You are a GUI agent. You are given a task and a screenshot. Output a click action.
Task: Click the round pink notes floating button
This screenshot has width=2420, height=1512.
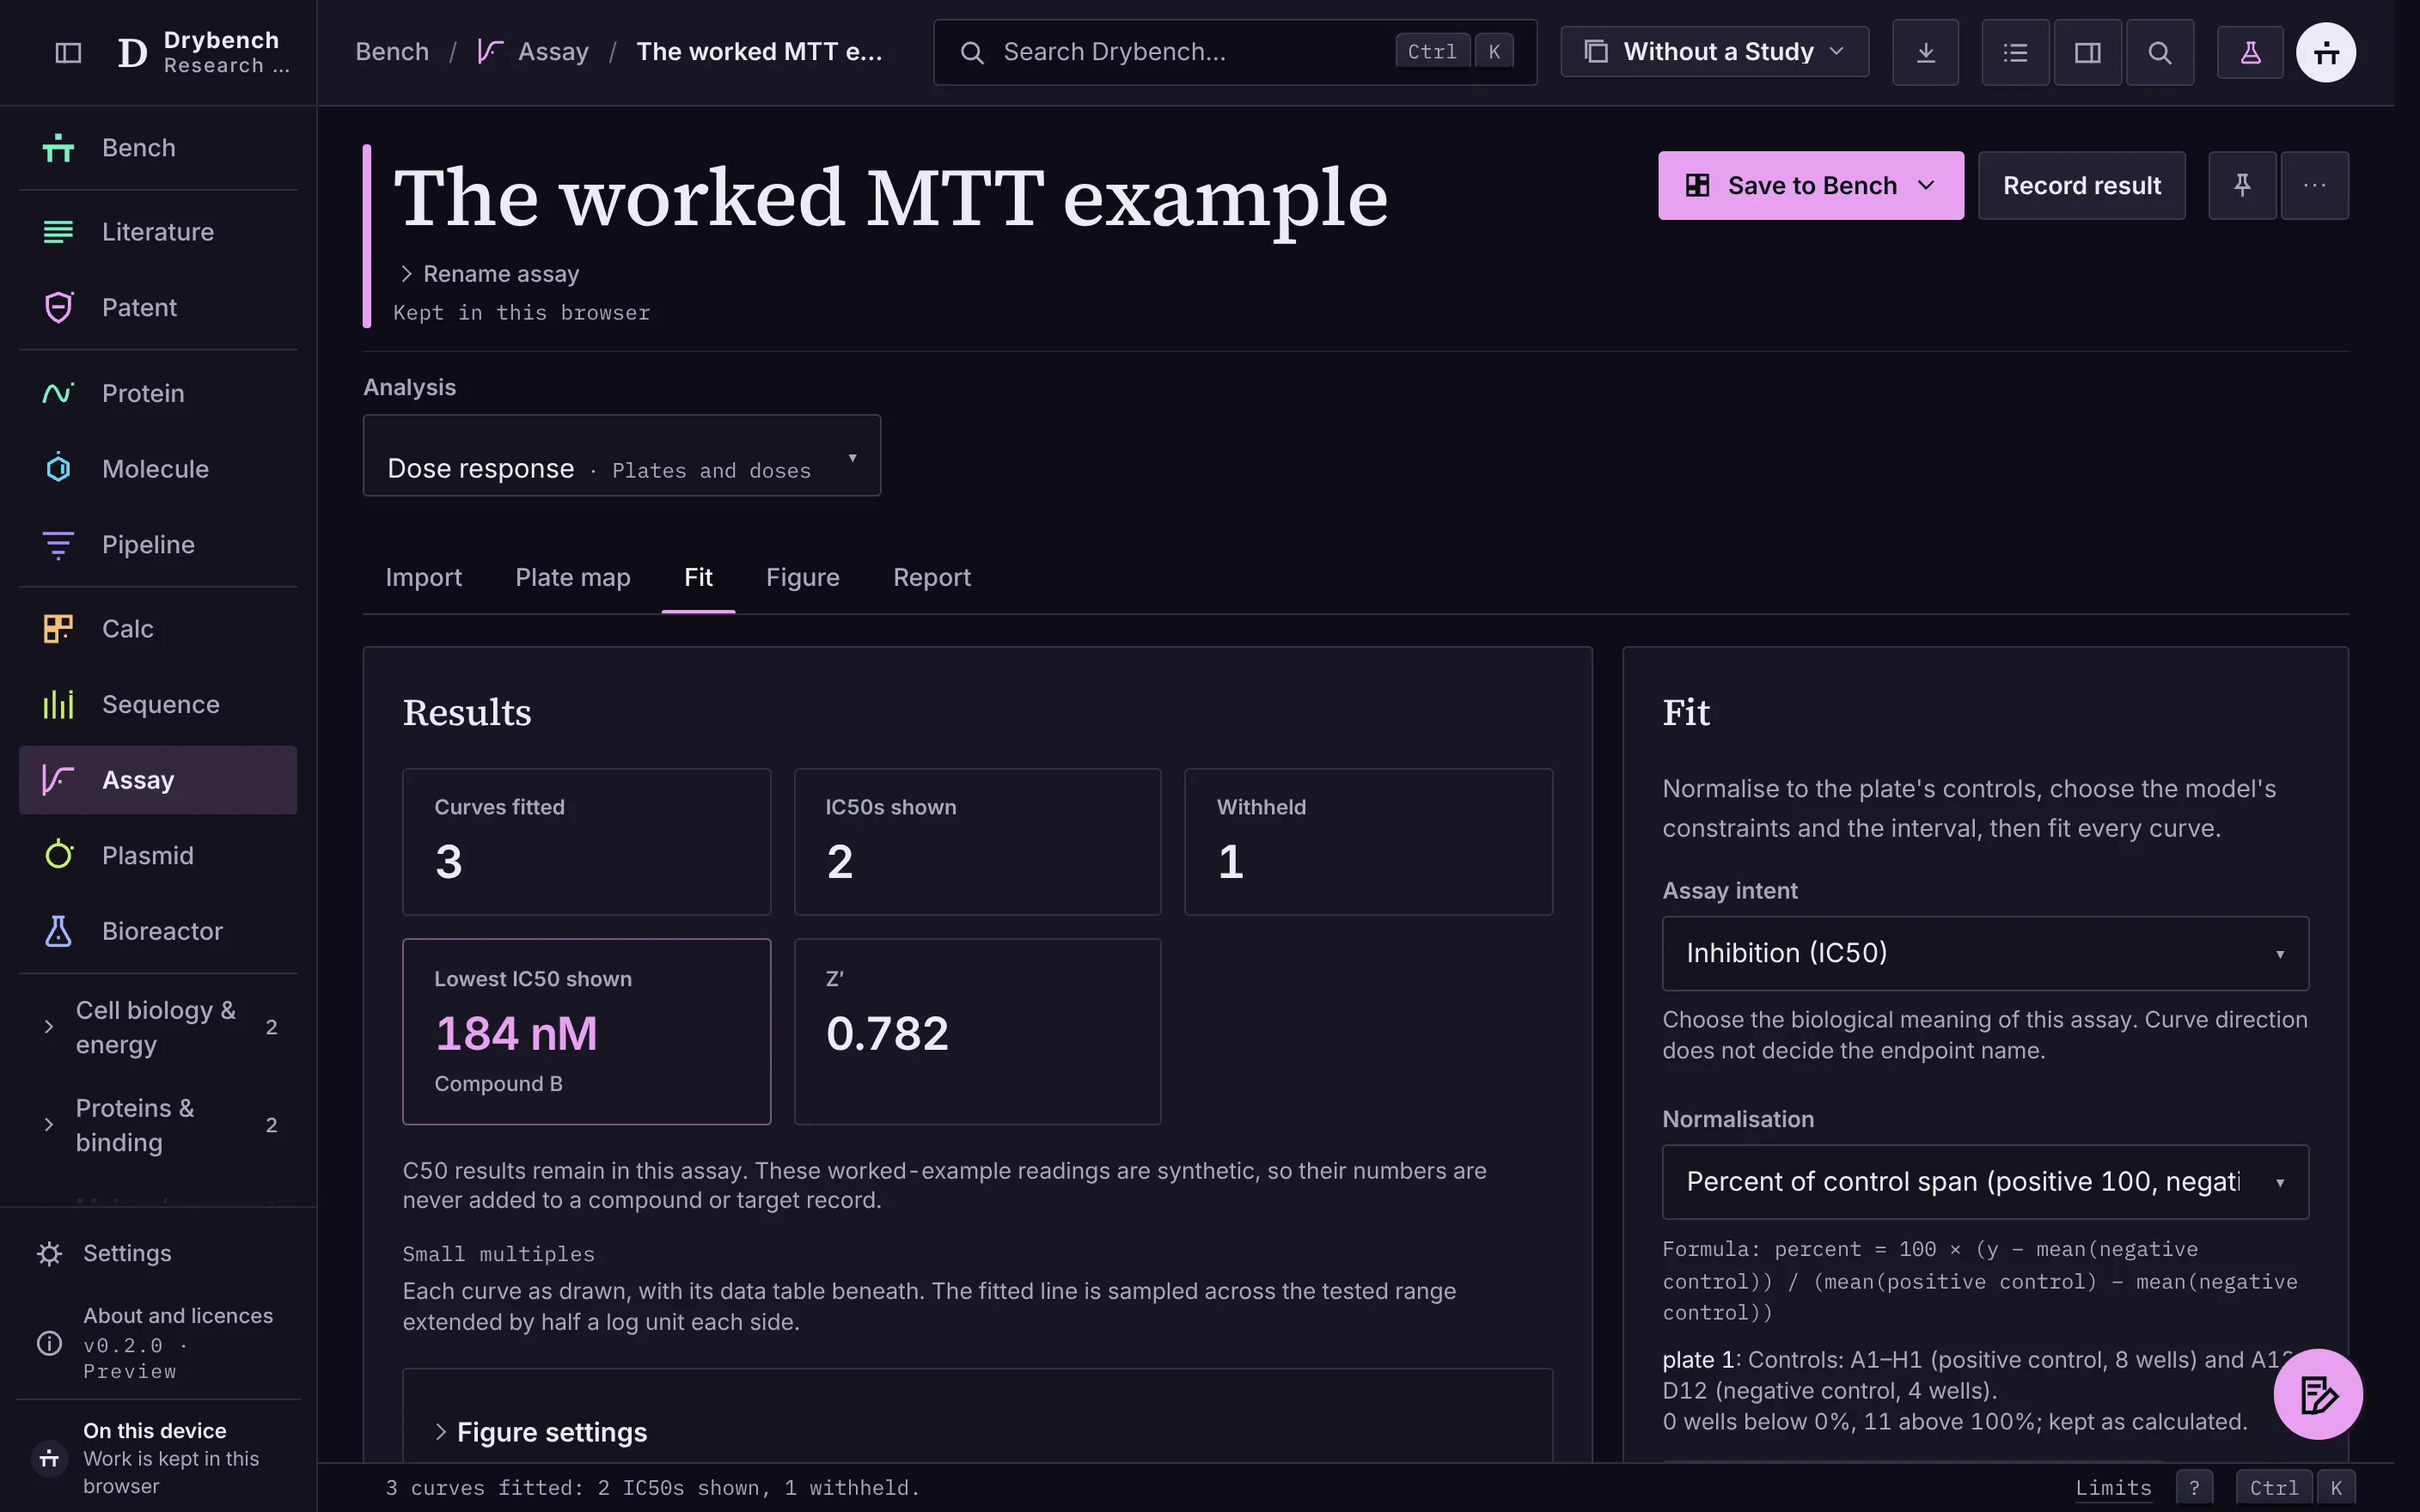pyautogui.click(x=2318, y=1394)
